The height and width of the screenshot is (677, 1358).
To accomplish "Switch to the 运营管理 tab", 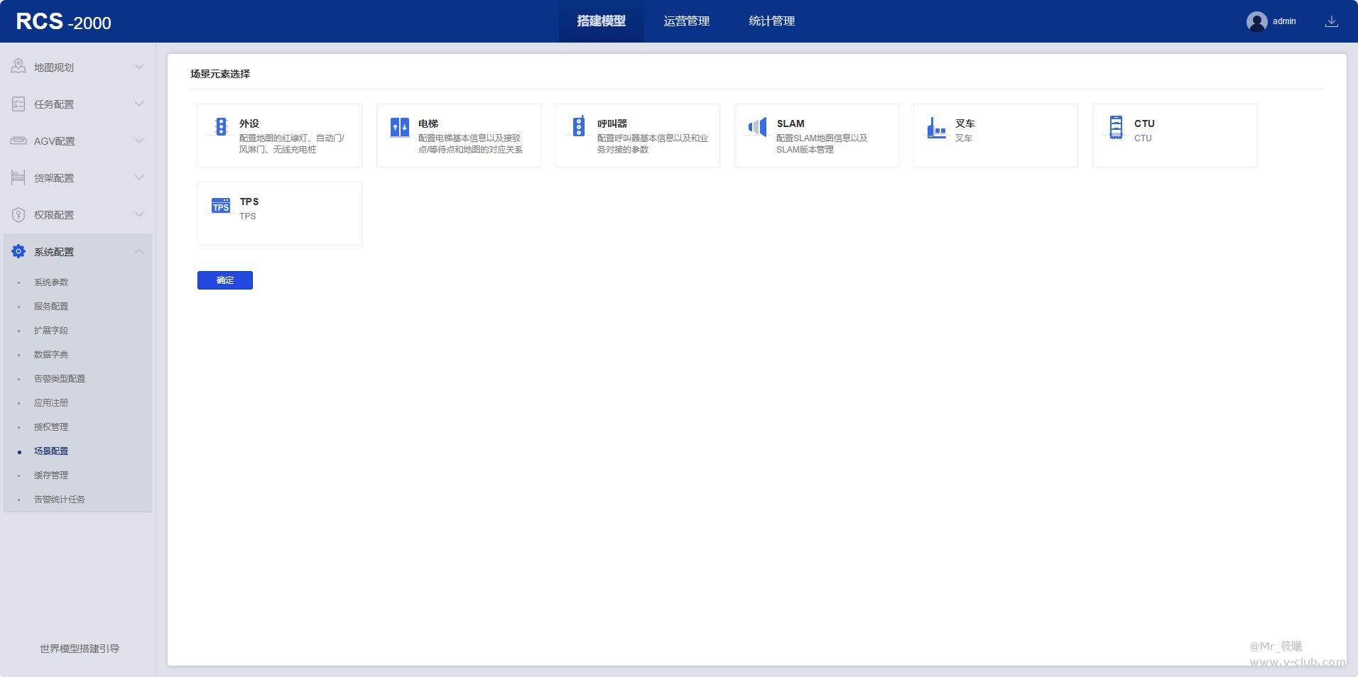I will click(x=686, y=21).
